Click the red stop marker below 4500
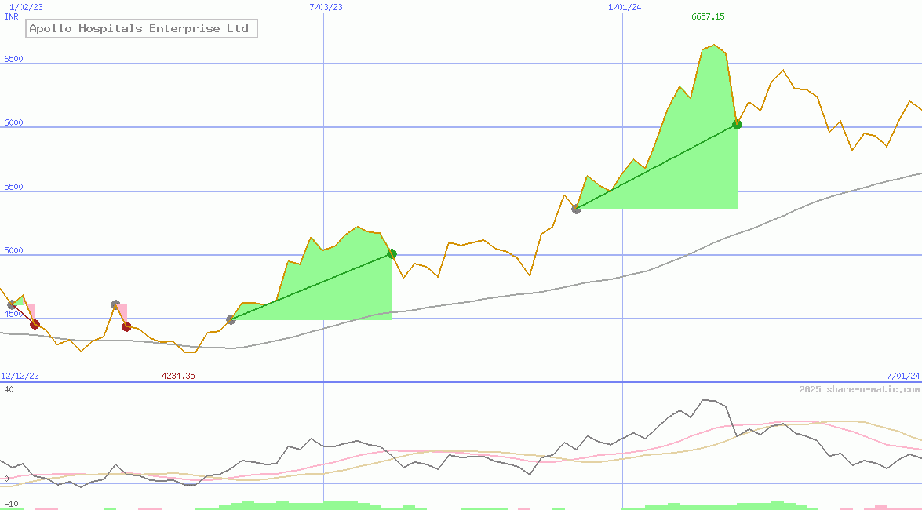Screen dimensions: 922x510 click(x=34, y=323)
